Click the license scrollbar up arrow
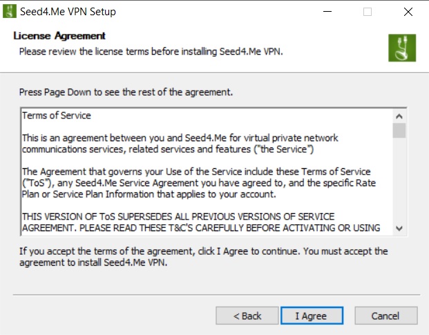The height and width of the screenshot is (335, 429). click(x=399, y=116)
